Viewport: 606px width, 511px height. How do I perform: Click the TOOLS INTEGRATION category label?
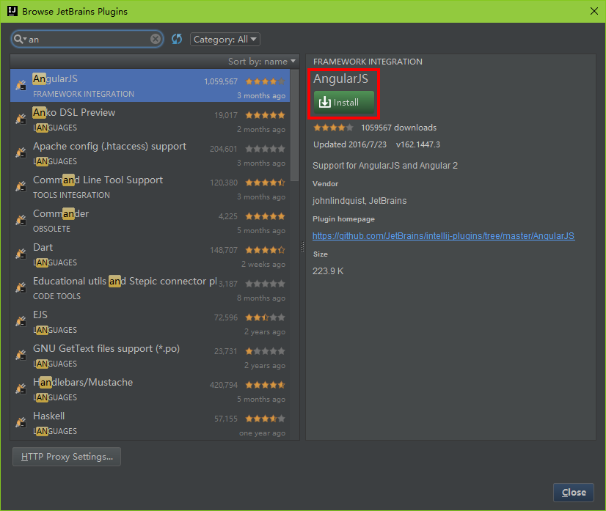tap(71, 195)
